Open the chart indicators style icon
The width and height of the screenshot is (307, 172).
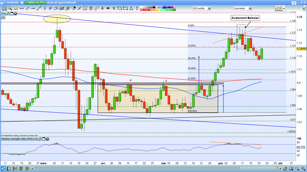pos(279,8)
